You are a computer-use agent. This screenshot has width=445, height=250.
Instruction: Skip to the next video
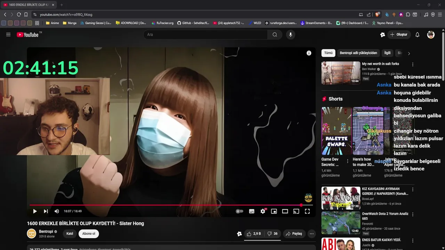pos(46,211)
